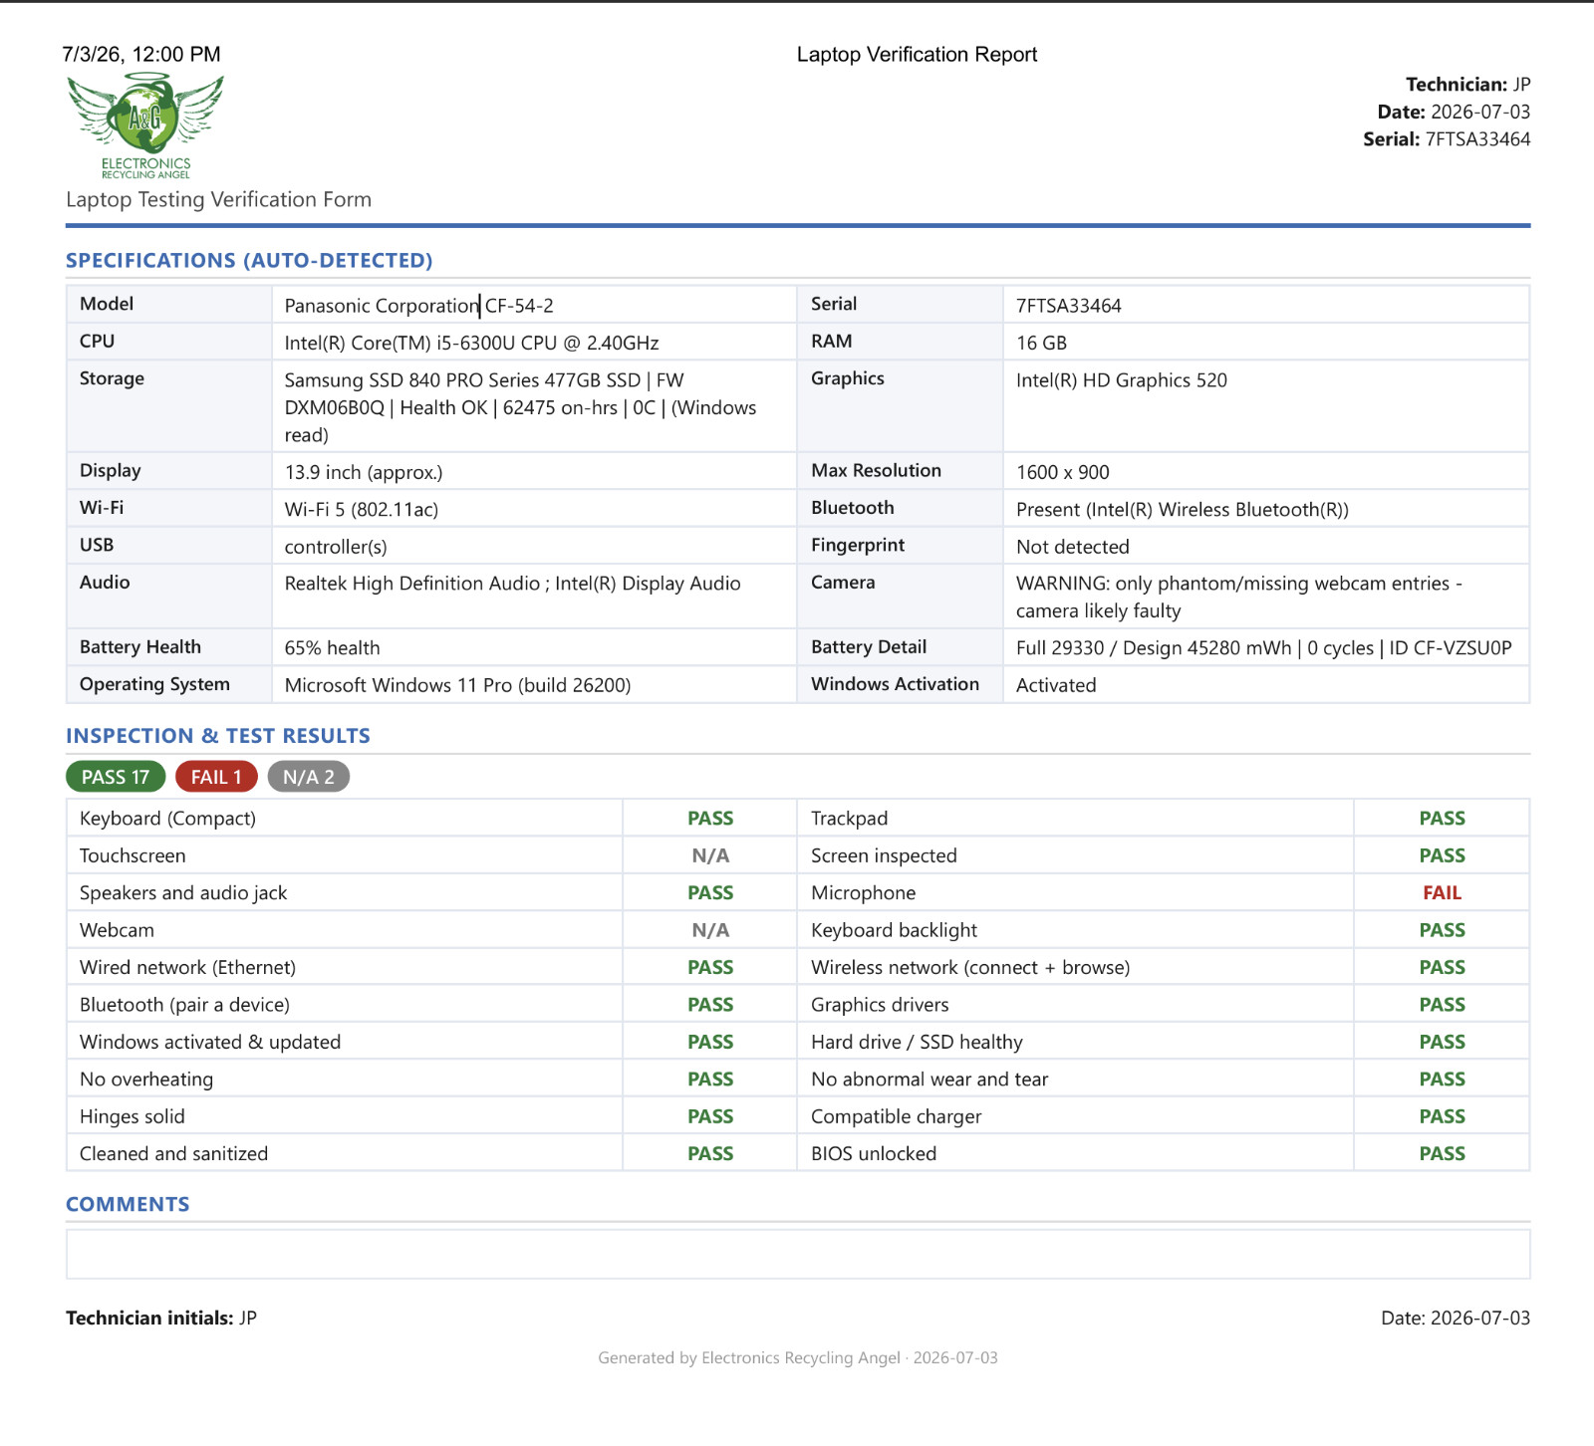
Task: Click the Generated by Electronics Recycling Angel footer
Action: [798, 1358]
